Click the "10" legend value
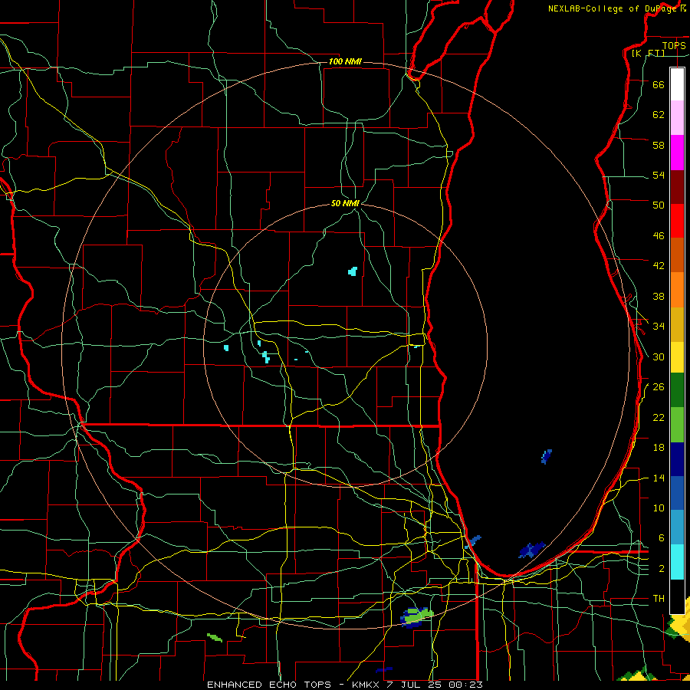The width and height of the screenshot is (690, 690). click(659, 508)
